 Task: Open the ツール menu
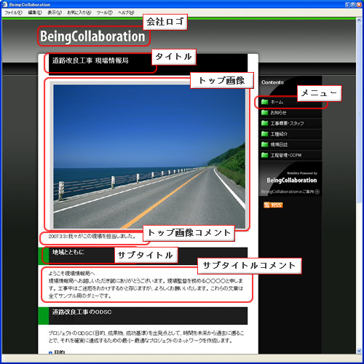pos(105,12)
